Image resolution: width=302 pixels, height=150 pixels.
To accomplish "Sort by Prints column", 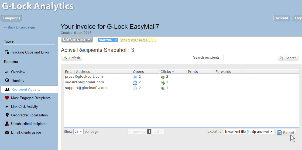I will point(200,72).
